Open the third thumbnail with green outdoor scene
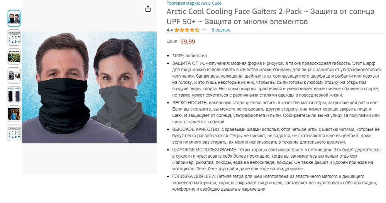 (14, 56)
